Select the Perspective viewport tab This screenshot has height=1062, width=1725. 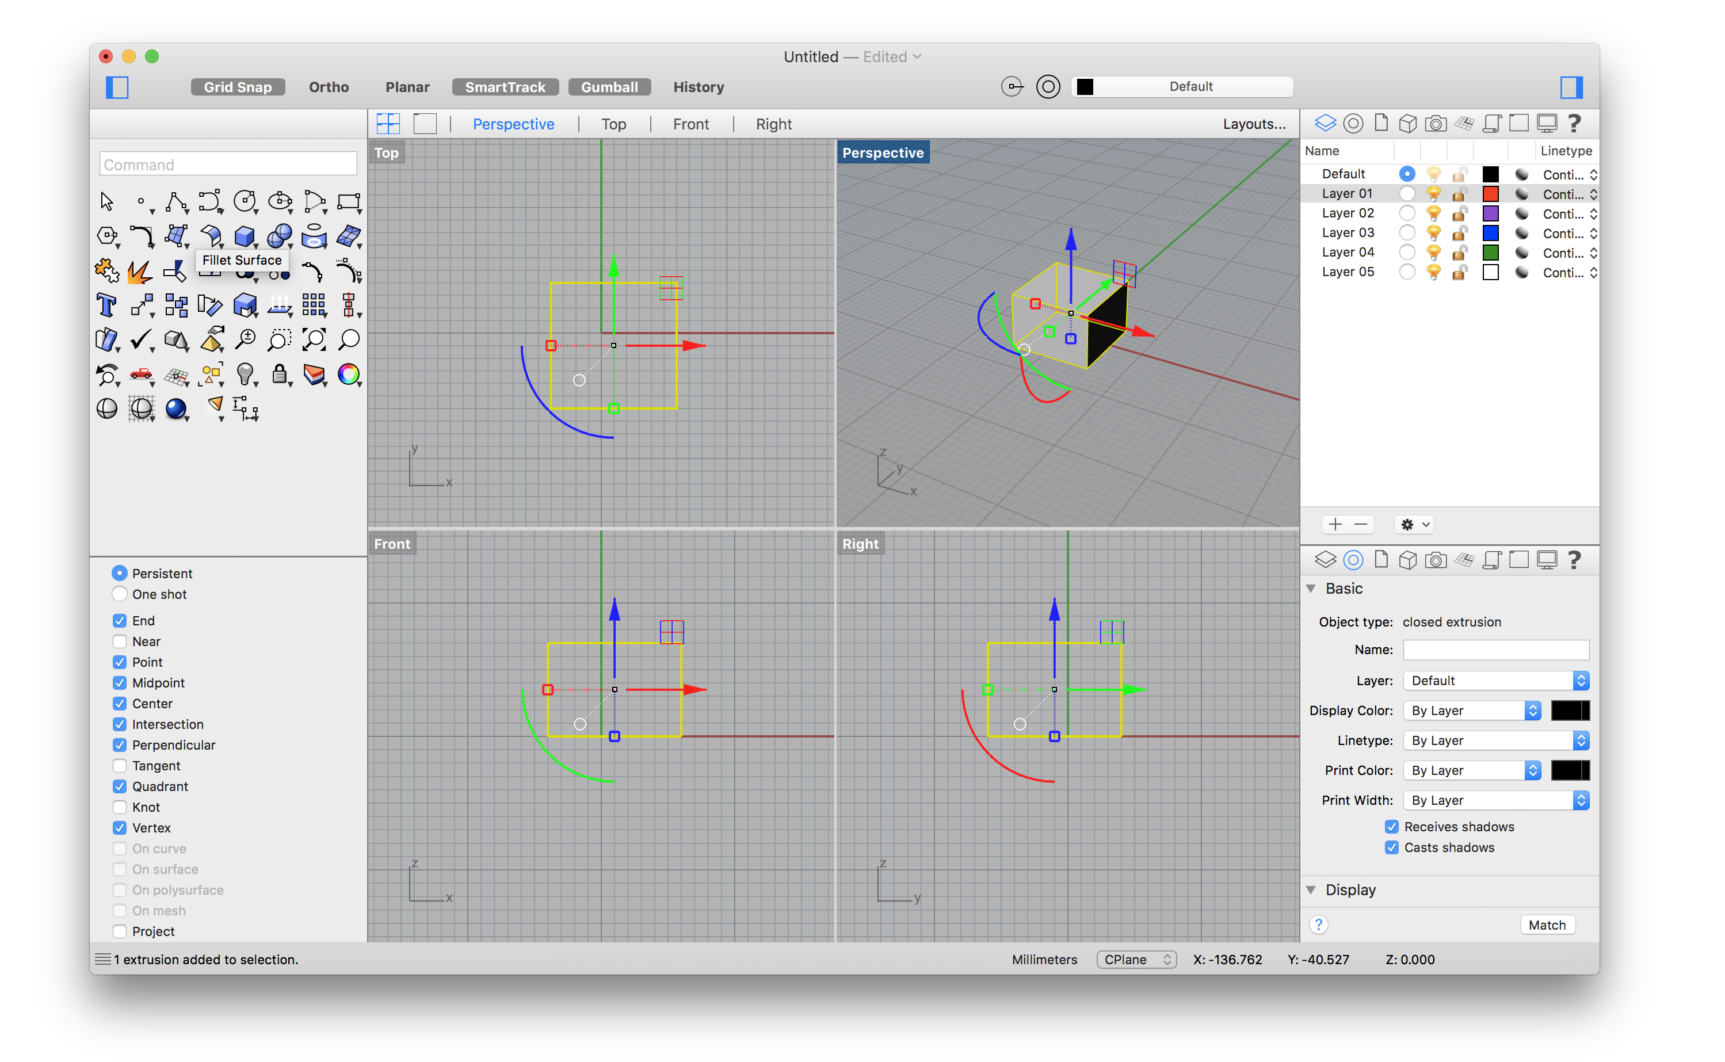[x=513, y=124]
